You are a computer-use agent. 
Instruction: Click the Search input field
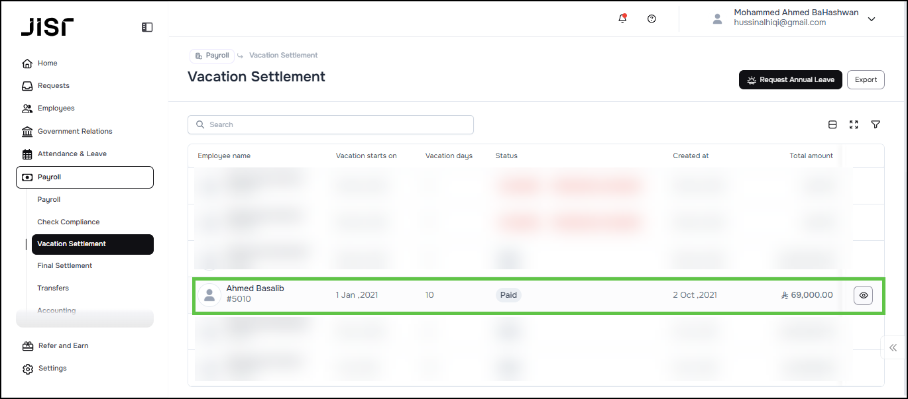(331, 124)
